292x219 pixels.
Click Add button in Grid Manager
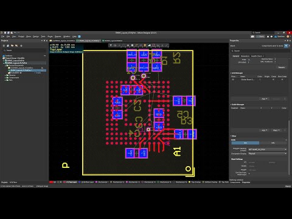click(265, 99)
